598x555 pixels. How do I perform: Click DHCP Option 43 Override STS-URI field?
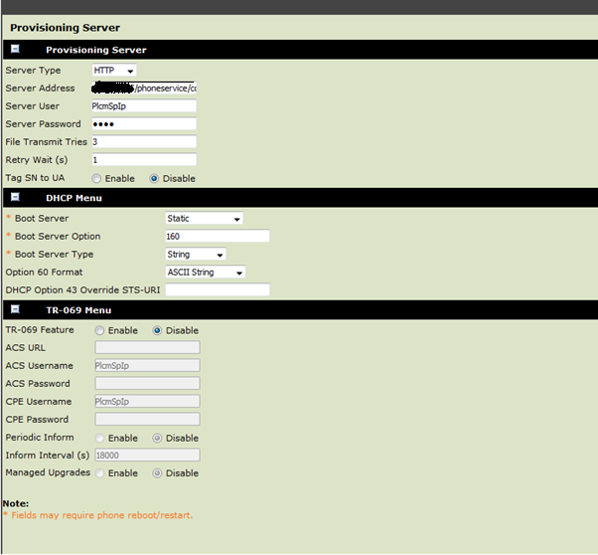coord(217,290)
